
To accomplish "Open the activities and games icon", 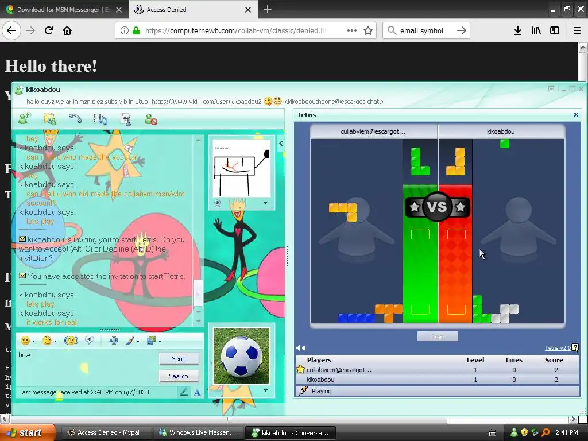I will 125,119.
